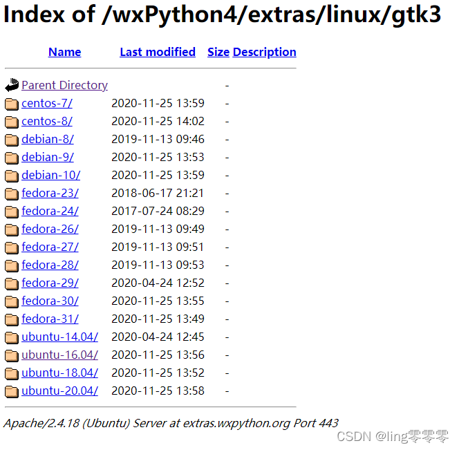Click the folder icon beside centos-8/
The height and width of the screenshot is (450, 459).
(12, 122)
